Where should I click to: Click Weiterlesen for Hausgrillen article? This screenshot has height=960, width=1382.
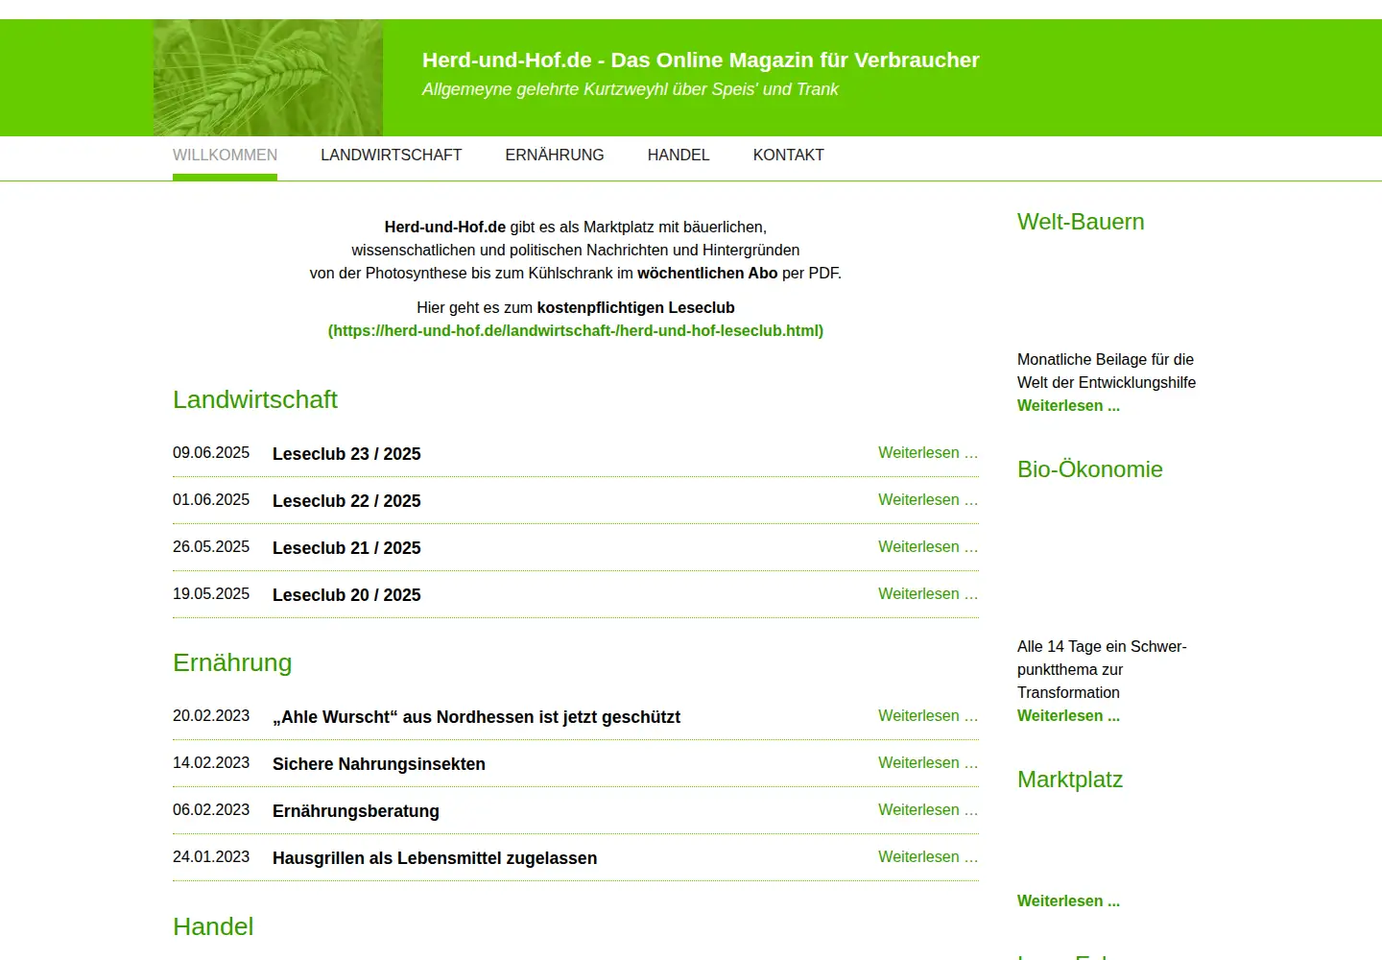coord(928,857)
